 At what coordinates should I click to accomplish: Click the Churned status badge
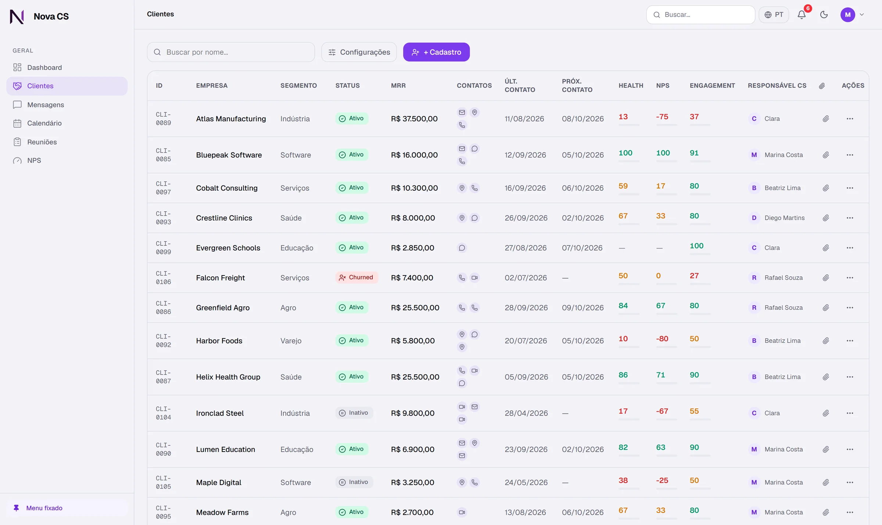356,277
